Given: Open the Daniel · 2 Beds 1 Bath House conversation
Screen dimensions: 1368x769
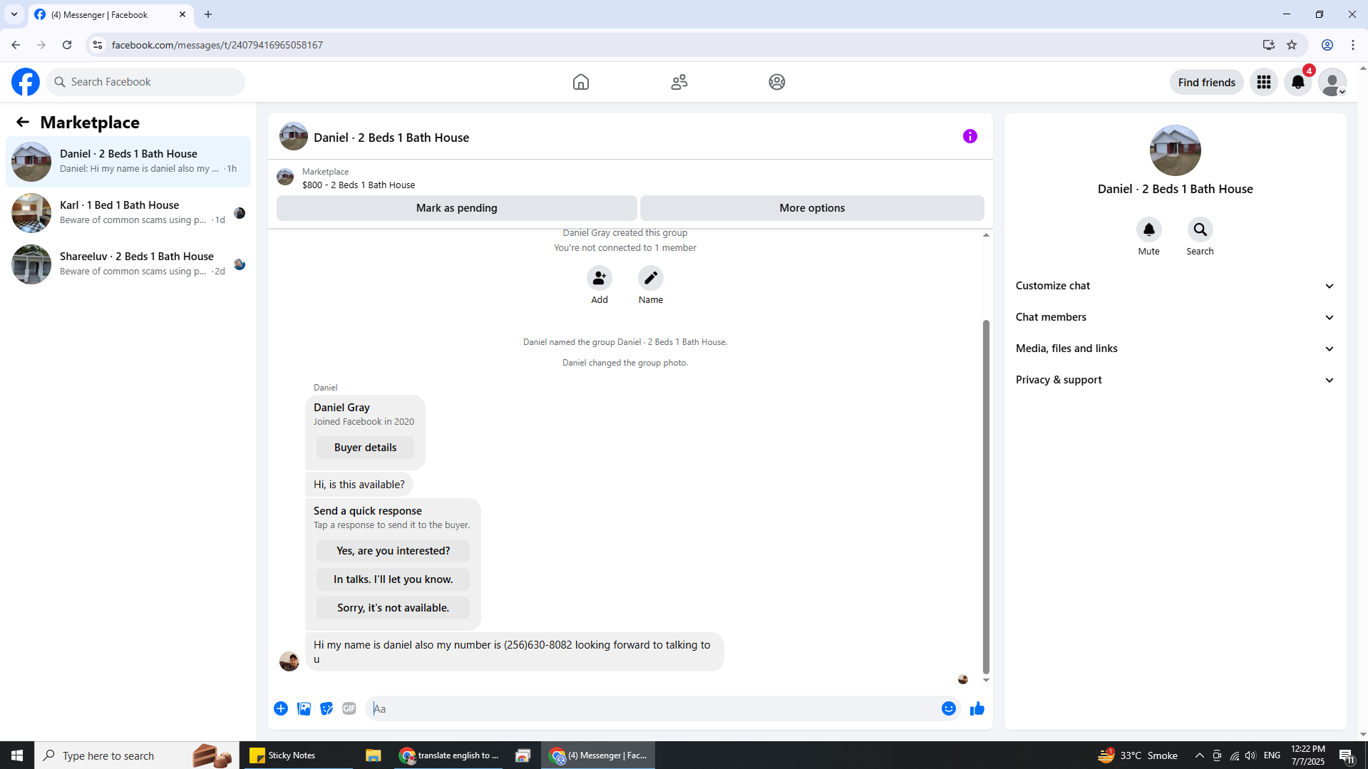Looking at the screenshot, I should click(x=128, y=162).
